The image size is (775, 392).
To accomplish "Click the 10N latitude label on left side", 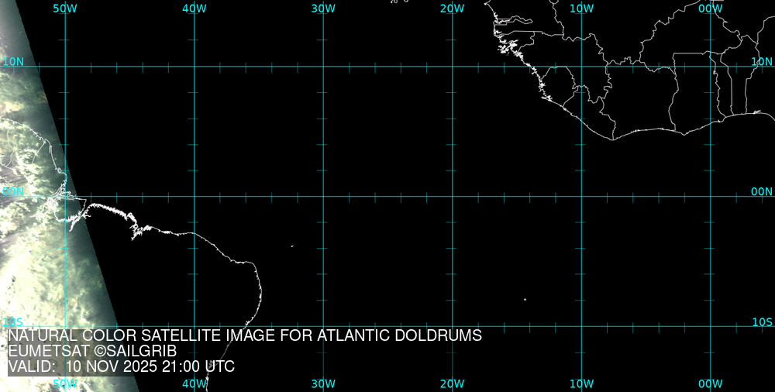I will [x=12, y=61].
